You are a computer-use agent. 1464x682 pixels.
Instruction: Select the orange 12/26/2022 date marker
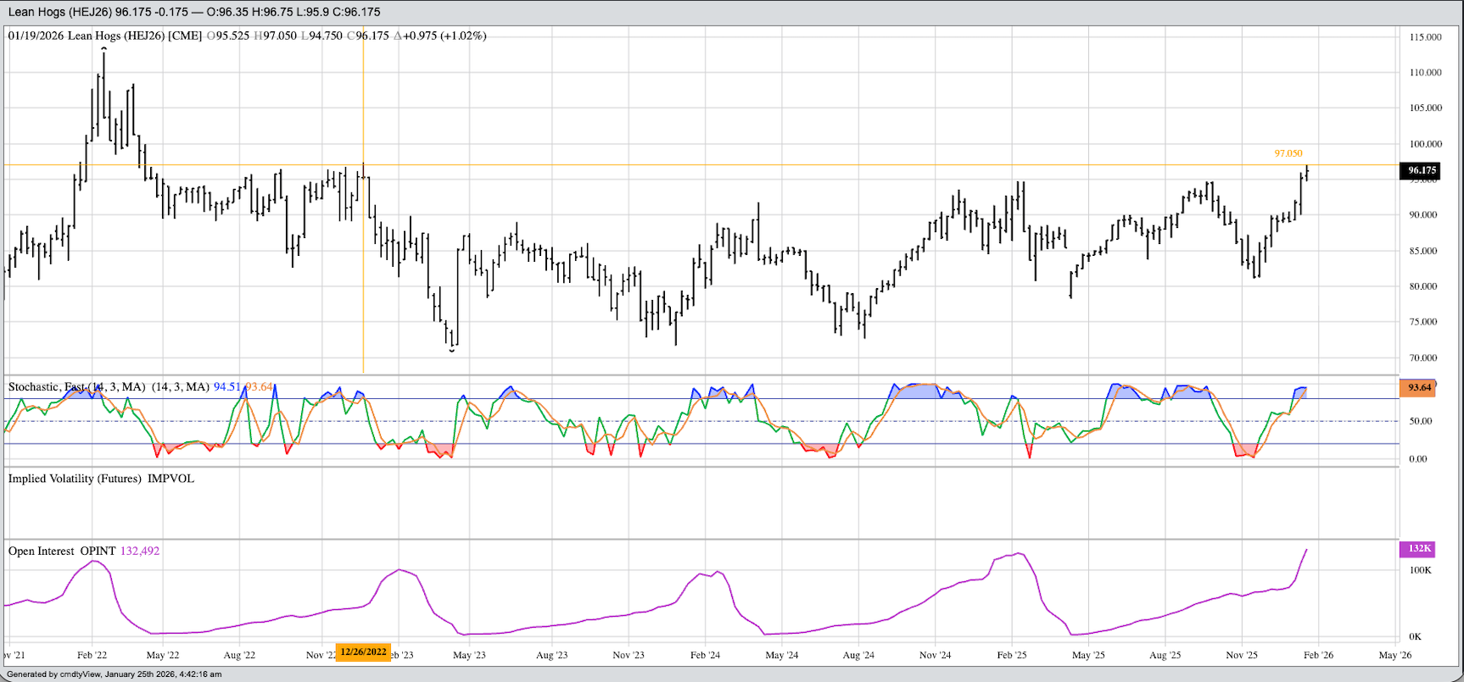pyautogui.click(x=364, y=652)
